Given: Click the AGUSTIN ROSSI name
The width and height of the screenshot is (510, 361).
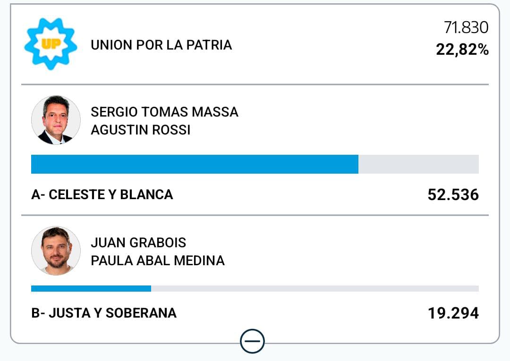Looking at the screenshot, I should point(140,130).
